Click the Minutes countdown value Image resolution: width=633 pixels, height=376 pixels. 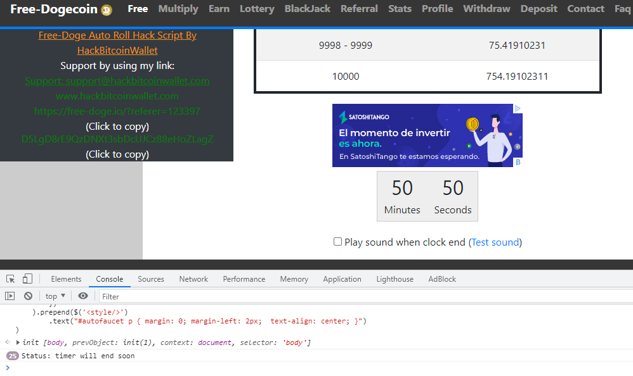pyautogui.click(x=402, y=188)
